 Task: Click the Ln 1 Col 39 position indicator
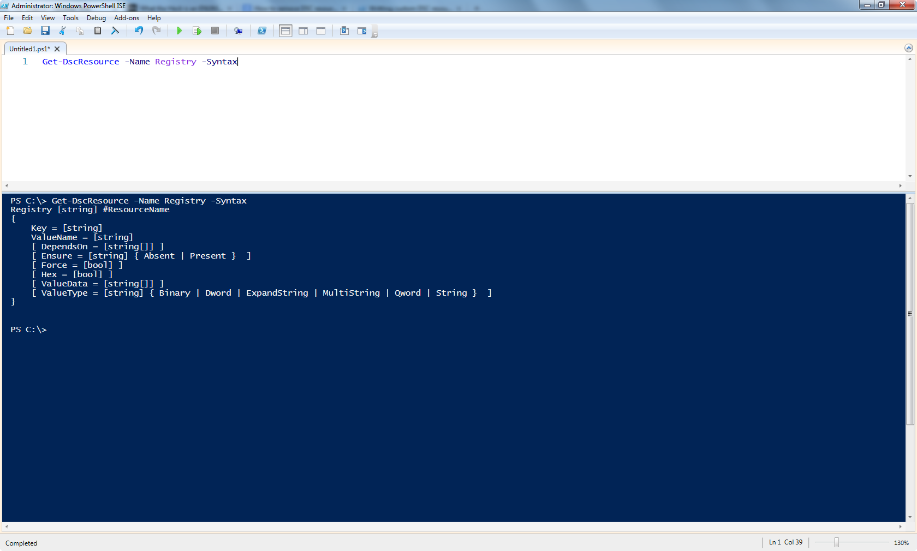click(x=785, y=542)
